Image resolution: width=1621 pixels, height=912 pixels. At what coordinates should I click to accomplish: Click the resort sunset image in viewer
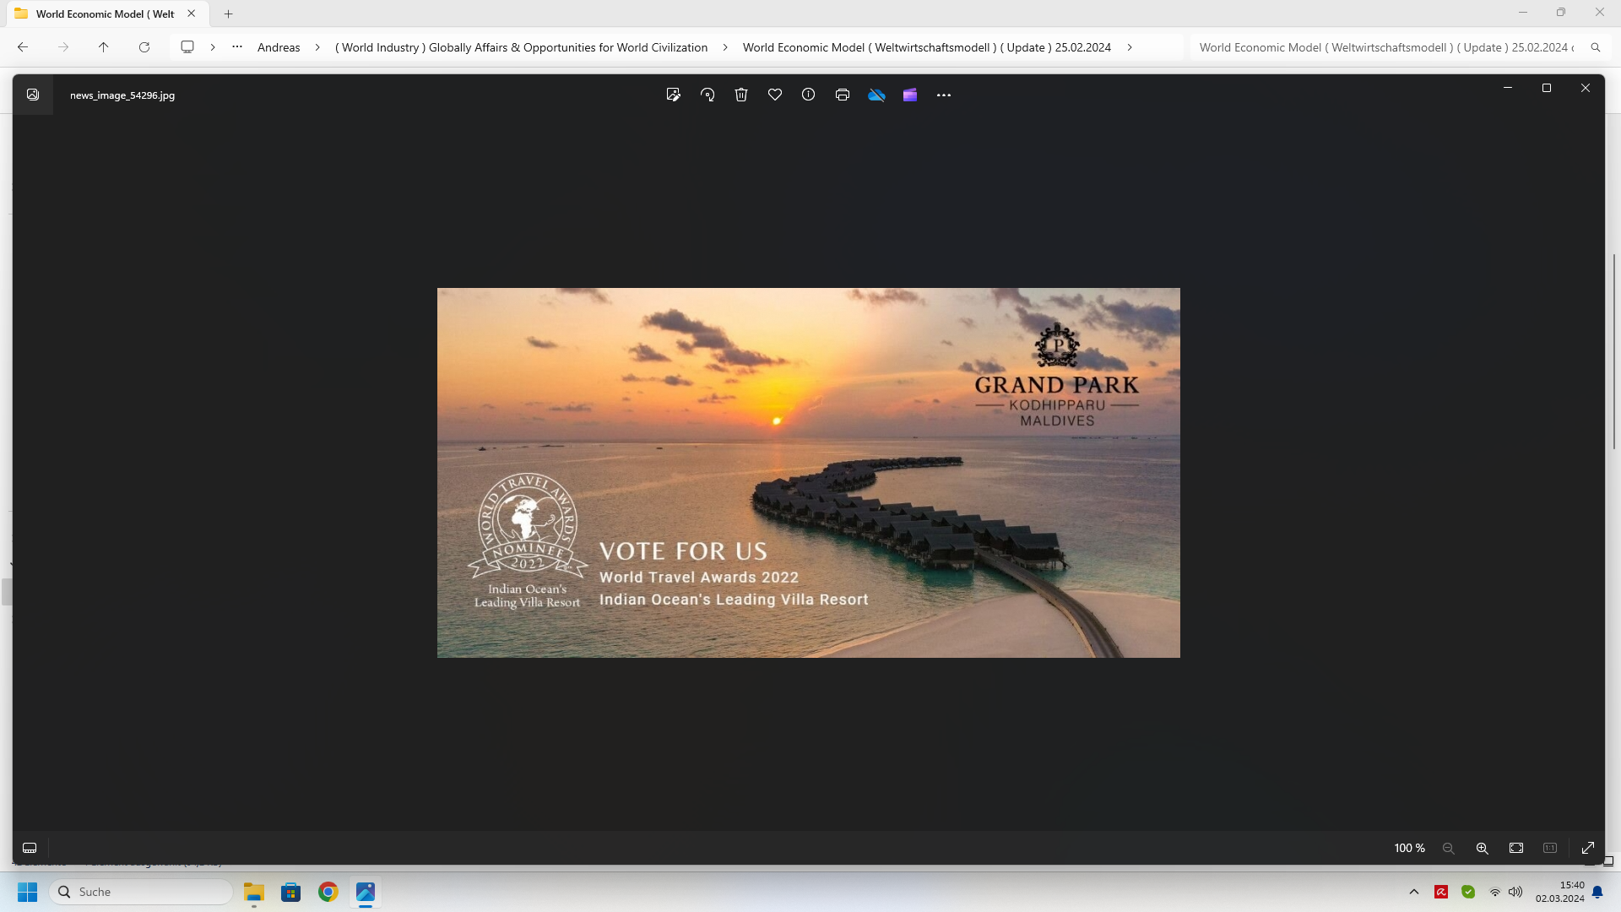click(x=809, y=473)
